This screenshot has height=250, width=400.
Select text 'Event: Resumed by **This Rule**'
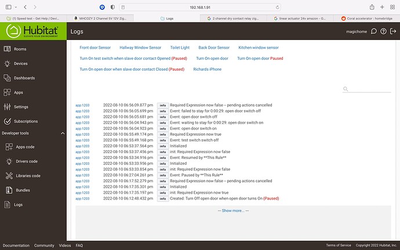pos(198,158)
